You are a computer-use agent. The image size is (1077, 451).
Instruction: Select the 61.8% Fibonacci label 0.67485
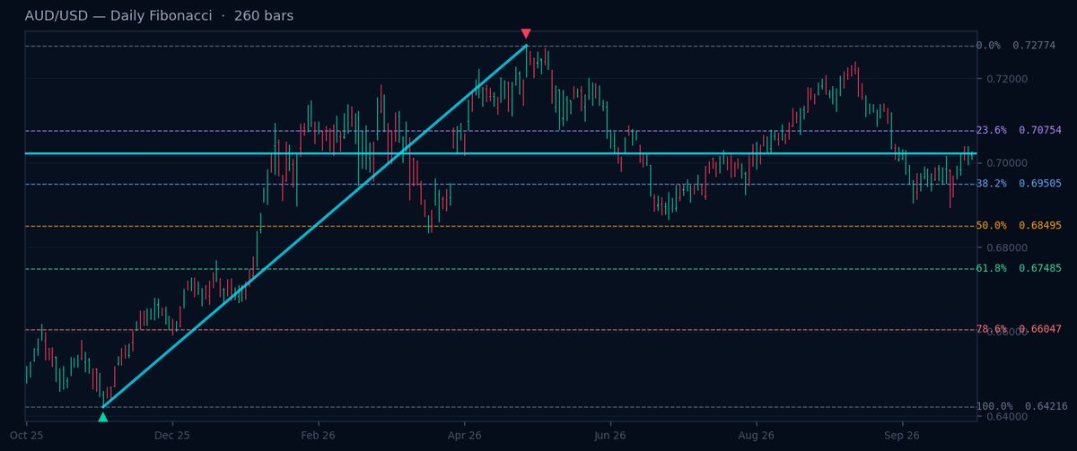pyautogui.click(x=1019, y=269)
